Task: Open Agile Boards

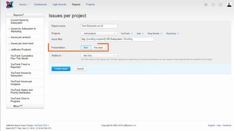Action: (59, 5)
